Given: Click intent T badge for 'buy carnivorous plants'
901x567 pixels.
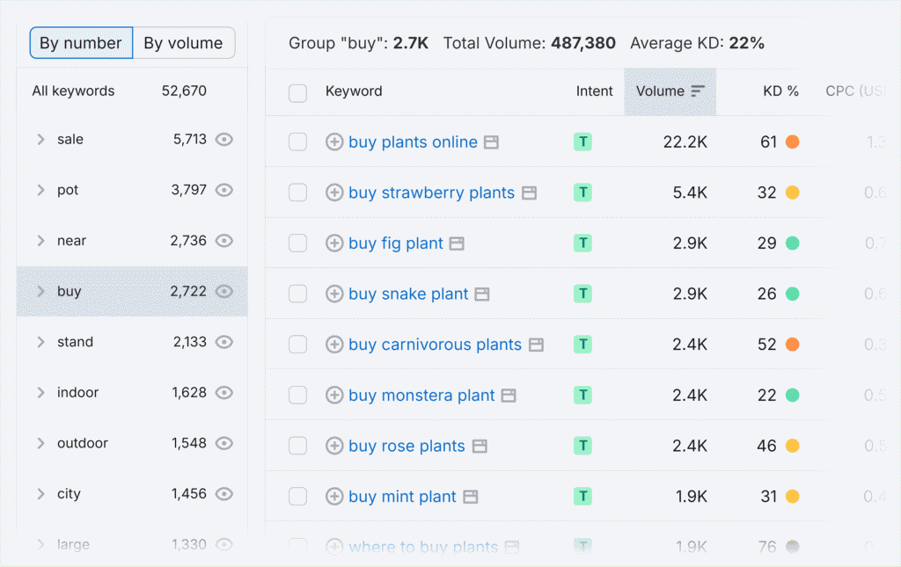Looking at the screenshot, I should point(582,345).
